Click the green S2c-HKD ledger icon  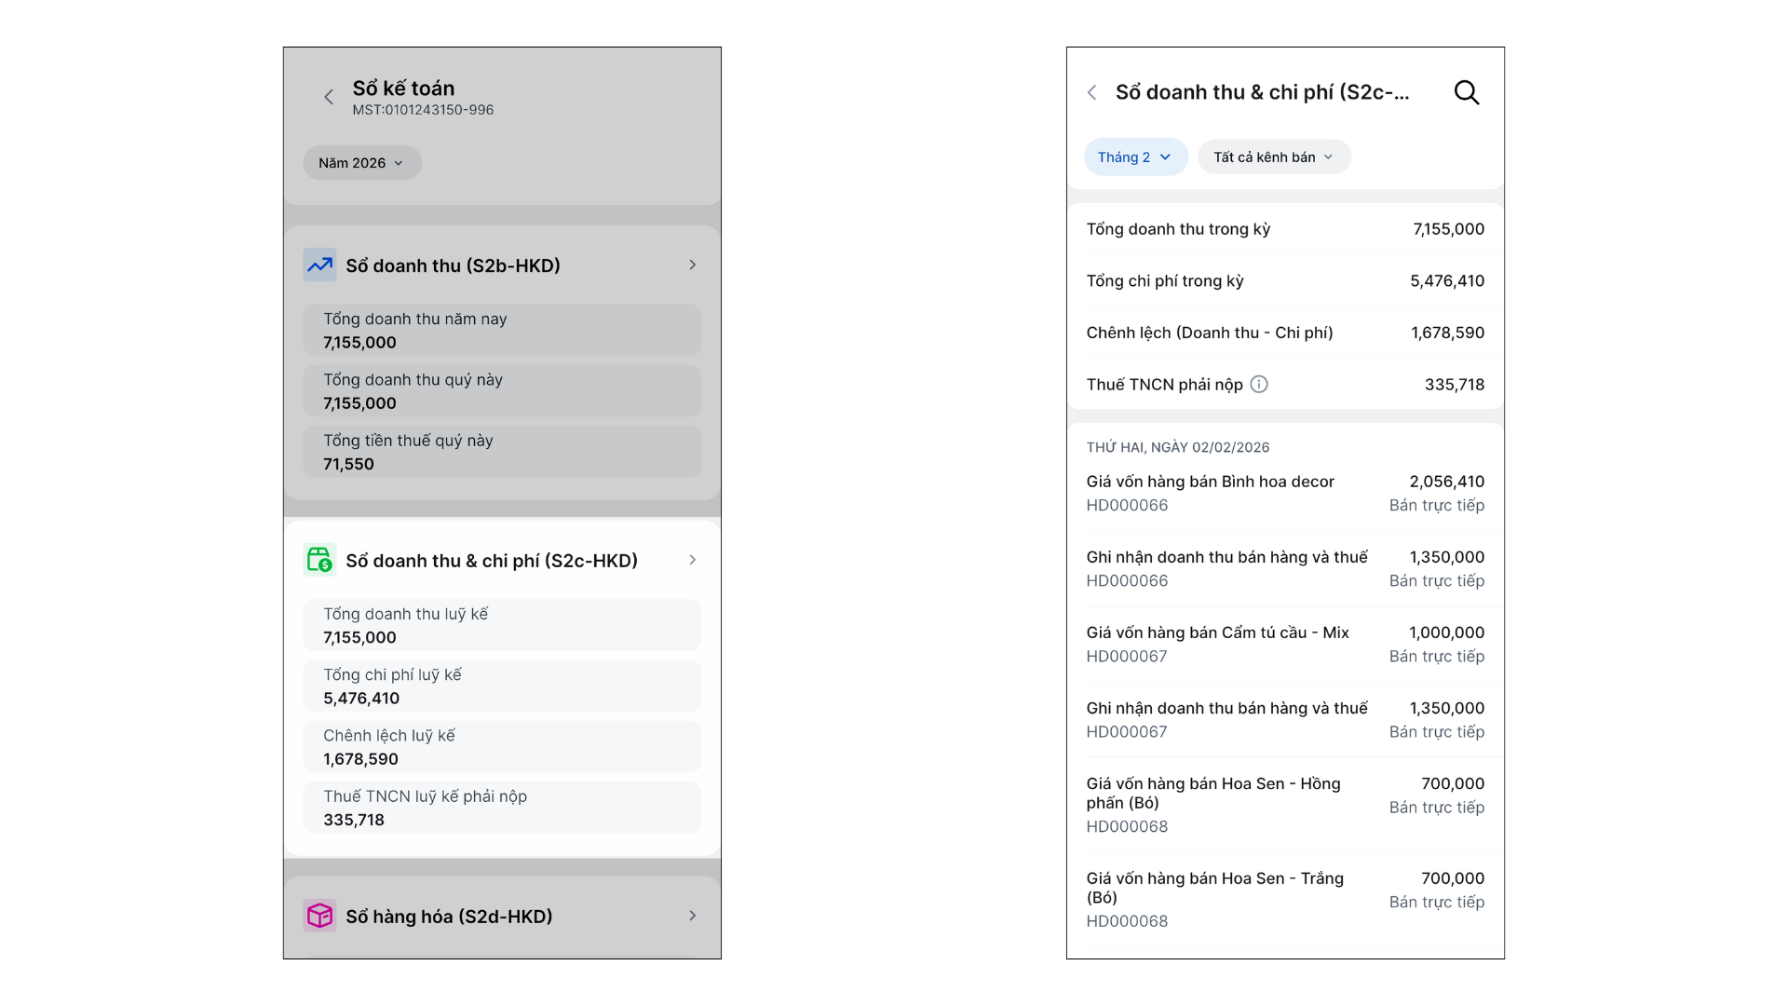click(x=319, y=560)
